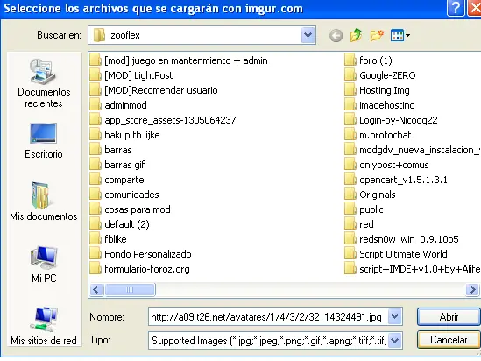Select the imagehosting folder icon
Image resolution: width=481 pixels, height=361 pixels.
click(350, 105)
